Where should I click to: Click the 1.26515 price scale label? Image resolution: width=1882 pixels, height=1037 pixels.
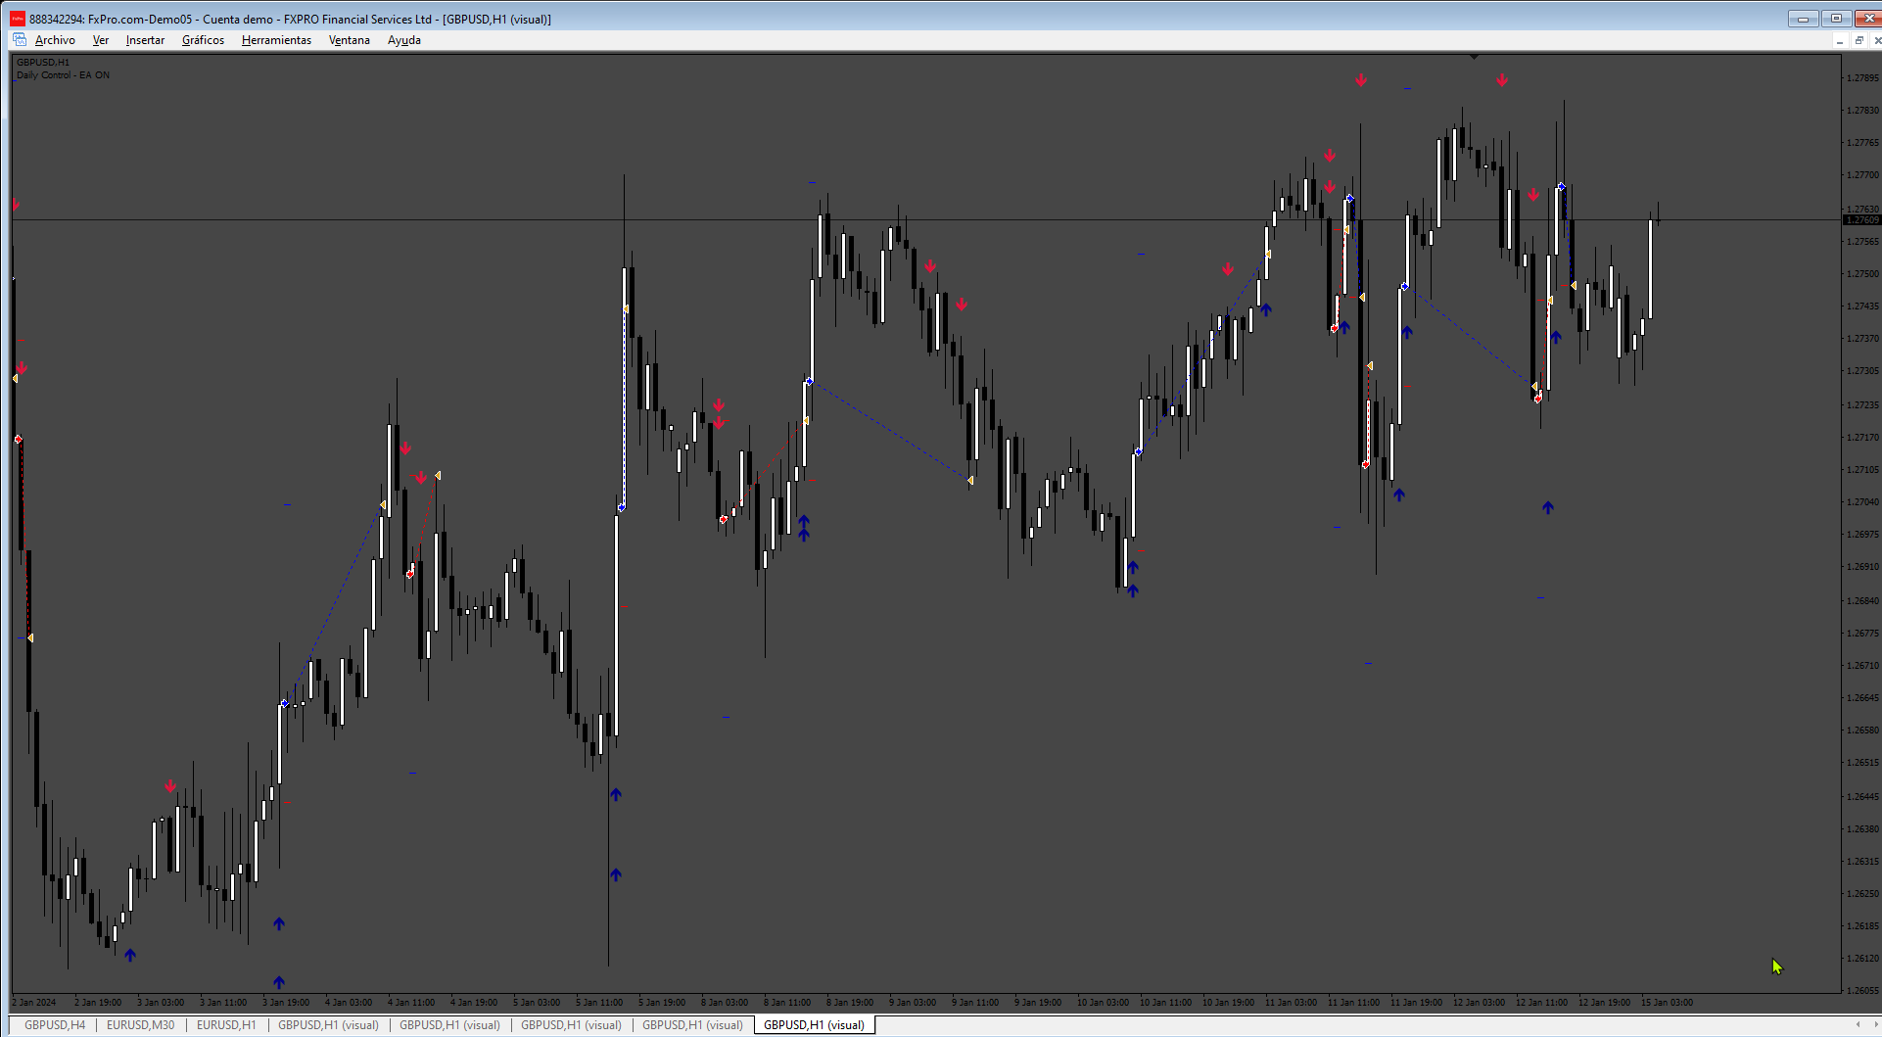[1862, 763]
